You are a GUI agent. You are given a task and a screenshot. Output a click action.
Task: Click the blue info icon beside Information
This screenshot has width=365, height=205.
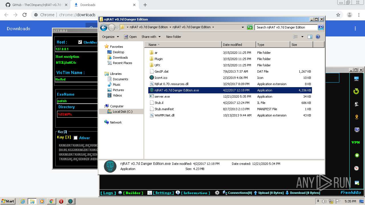178,192
